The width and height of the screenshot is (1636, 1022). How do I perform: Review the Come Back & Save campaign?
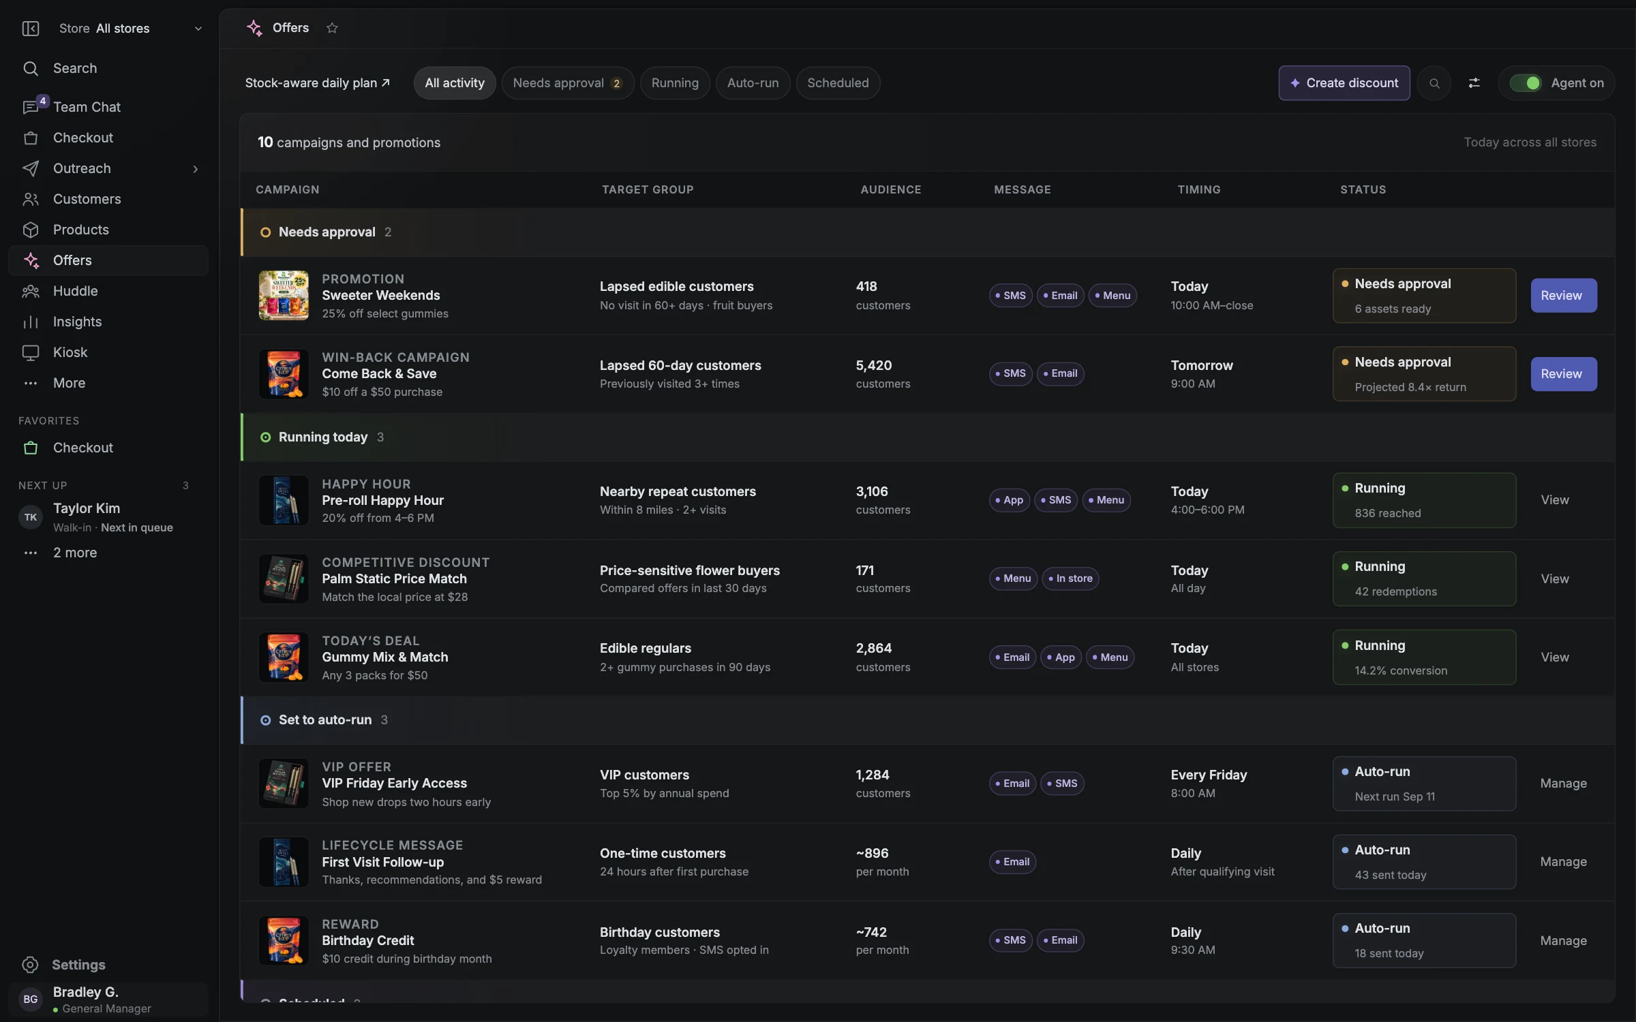(x=1564, y=374)
